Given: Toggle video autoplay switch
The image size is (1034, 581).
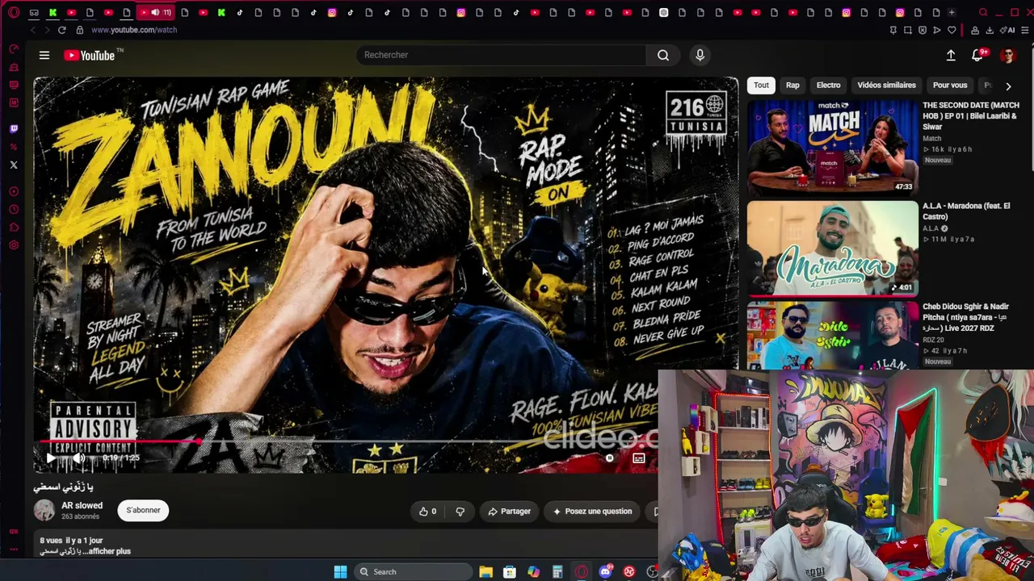Looking at the screenshot, I should [x=610, y=458].
